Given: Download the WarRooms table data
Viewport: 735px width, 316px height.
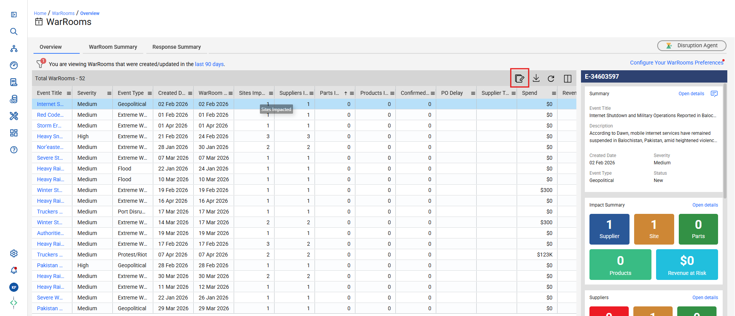Looking at the screenshot, I should click(x=536, y=78).
